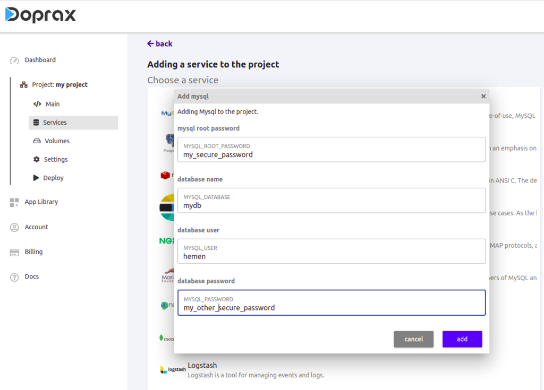Click the Volumes drive icon
The width and height of the screenshot is (544, 390).
pos(37,141)
